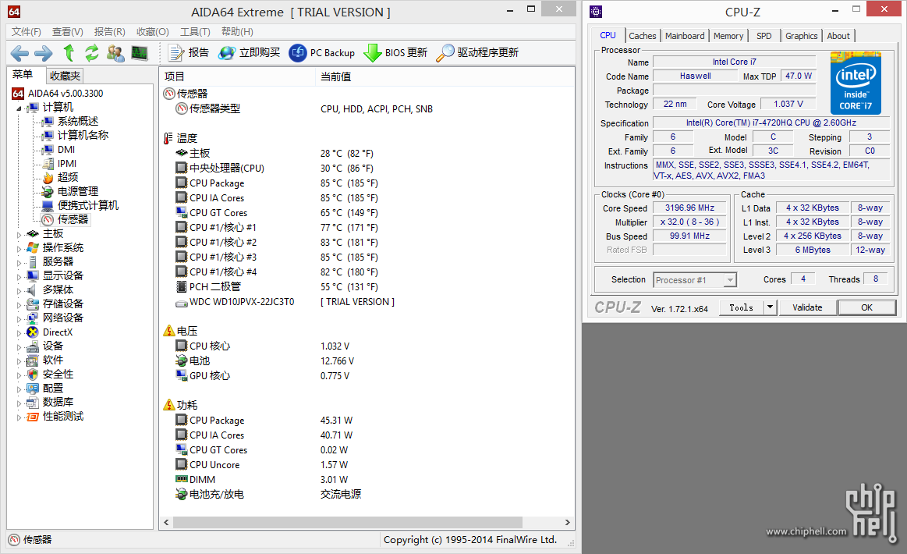Click the forward arrow in AIDA64 toolbar
The image size is (907, 554).
pyautogui.click(x=44, y=53)
